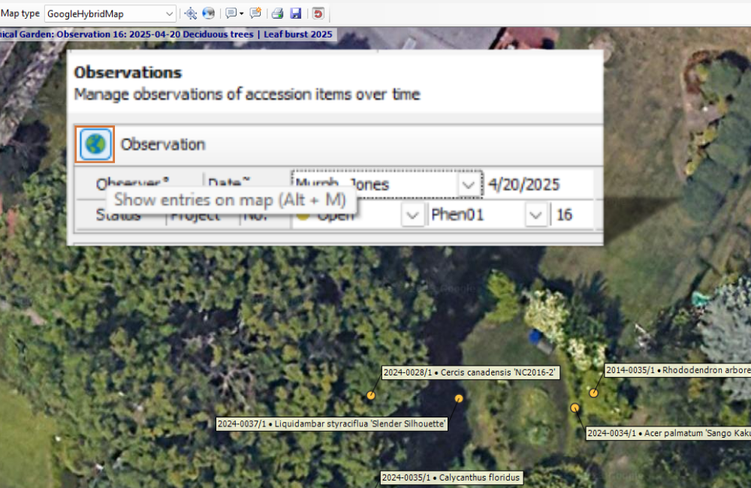This screenshot has height=488, width=751.
Task: Click the Calycanthus floridus map label
Action: point(451,477)
